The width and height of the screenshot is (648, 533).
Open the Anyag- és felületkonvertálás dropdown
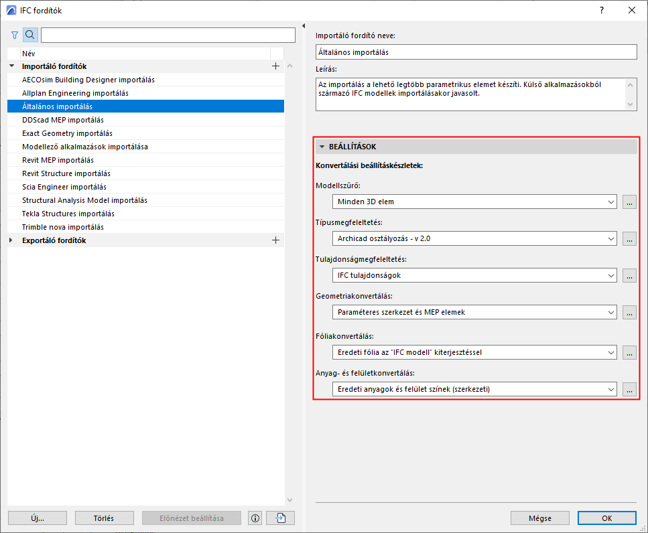tap(474, 389)
